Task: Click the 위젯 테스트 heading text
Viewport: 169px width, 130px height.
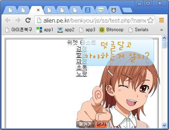Action: (81, 43)
